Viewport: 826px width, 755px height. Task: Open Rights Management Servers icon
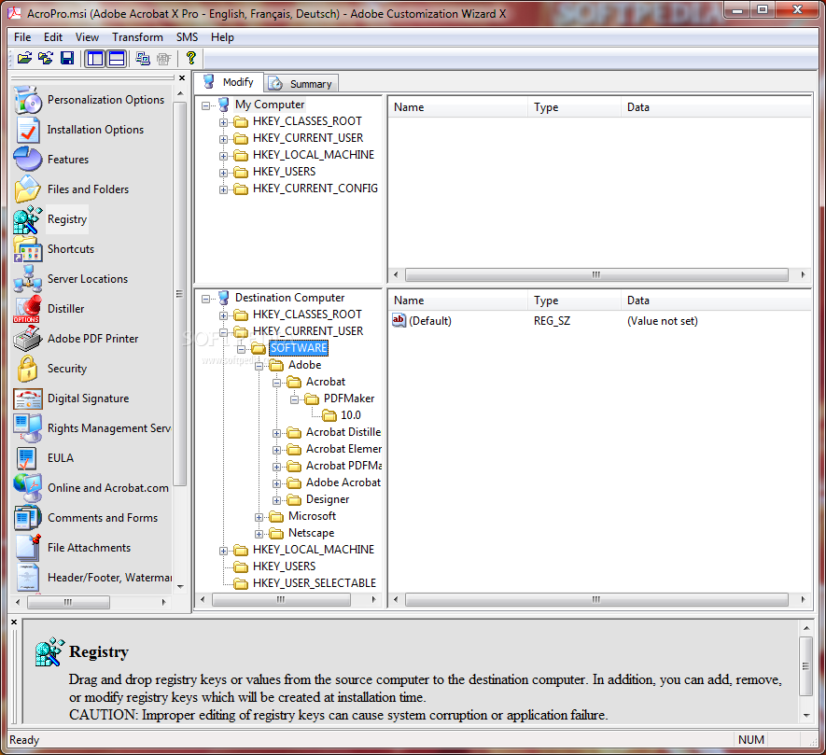(x=27, y=427)
